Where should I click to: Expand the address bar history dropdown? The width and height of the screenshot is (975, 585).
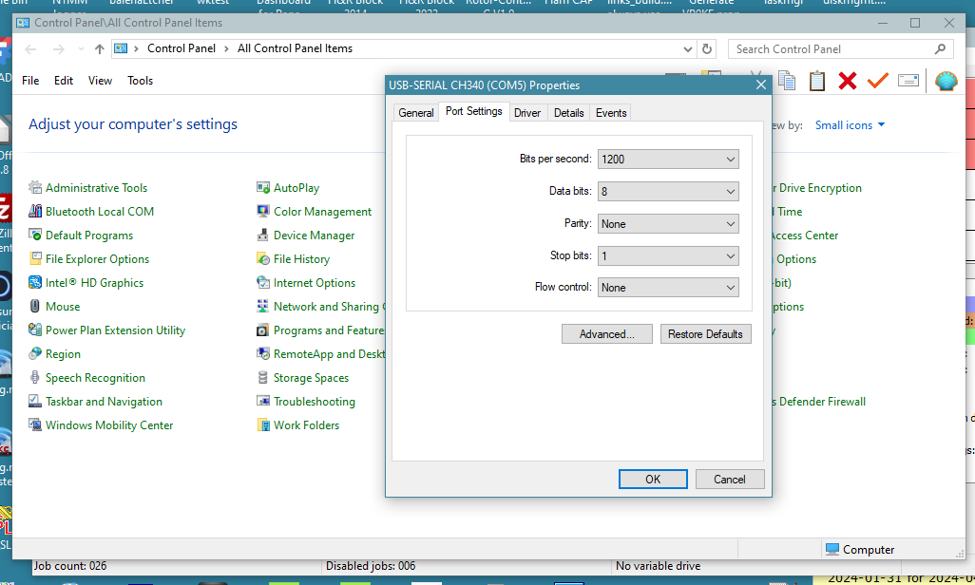(x=688, y=48)
